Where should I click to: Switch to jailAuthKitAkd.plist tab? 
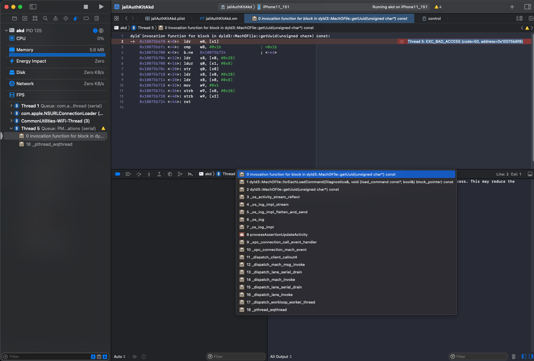(165, 18)
